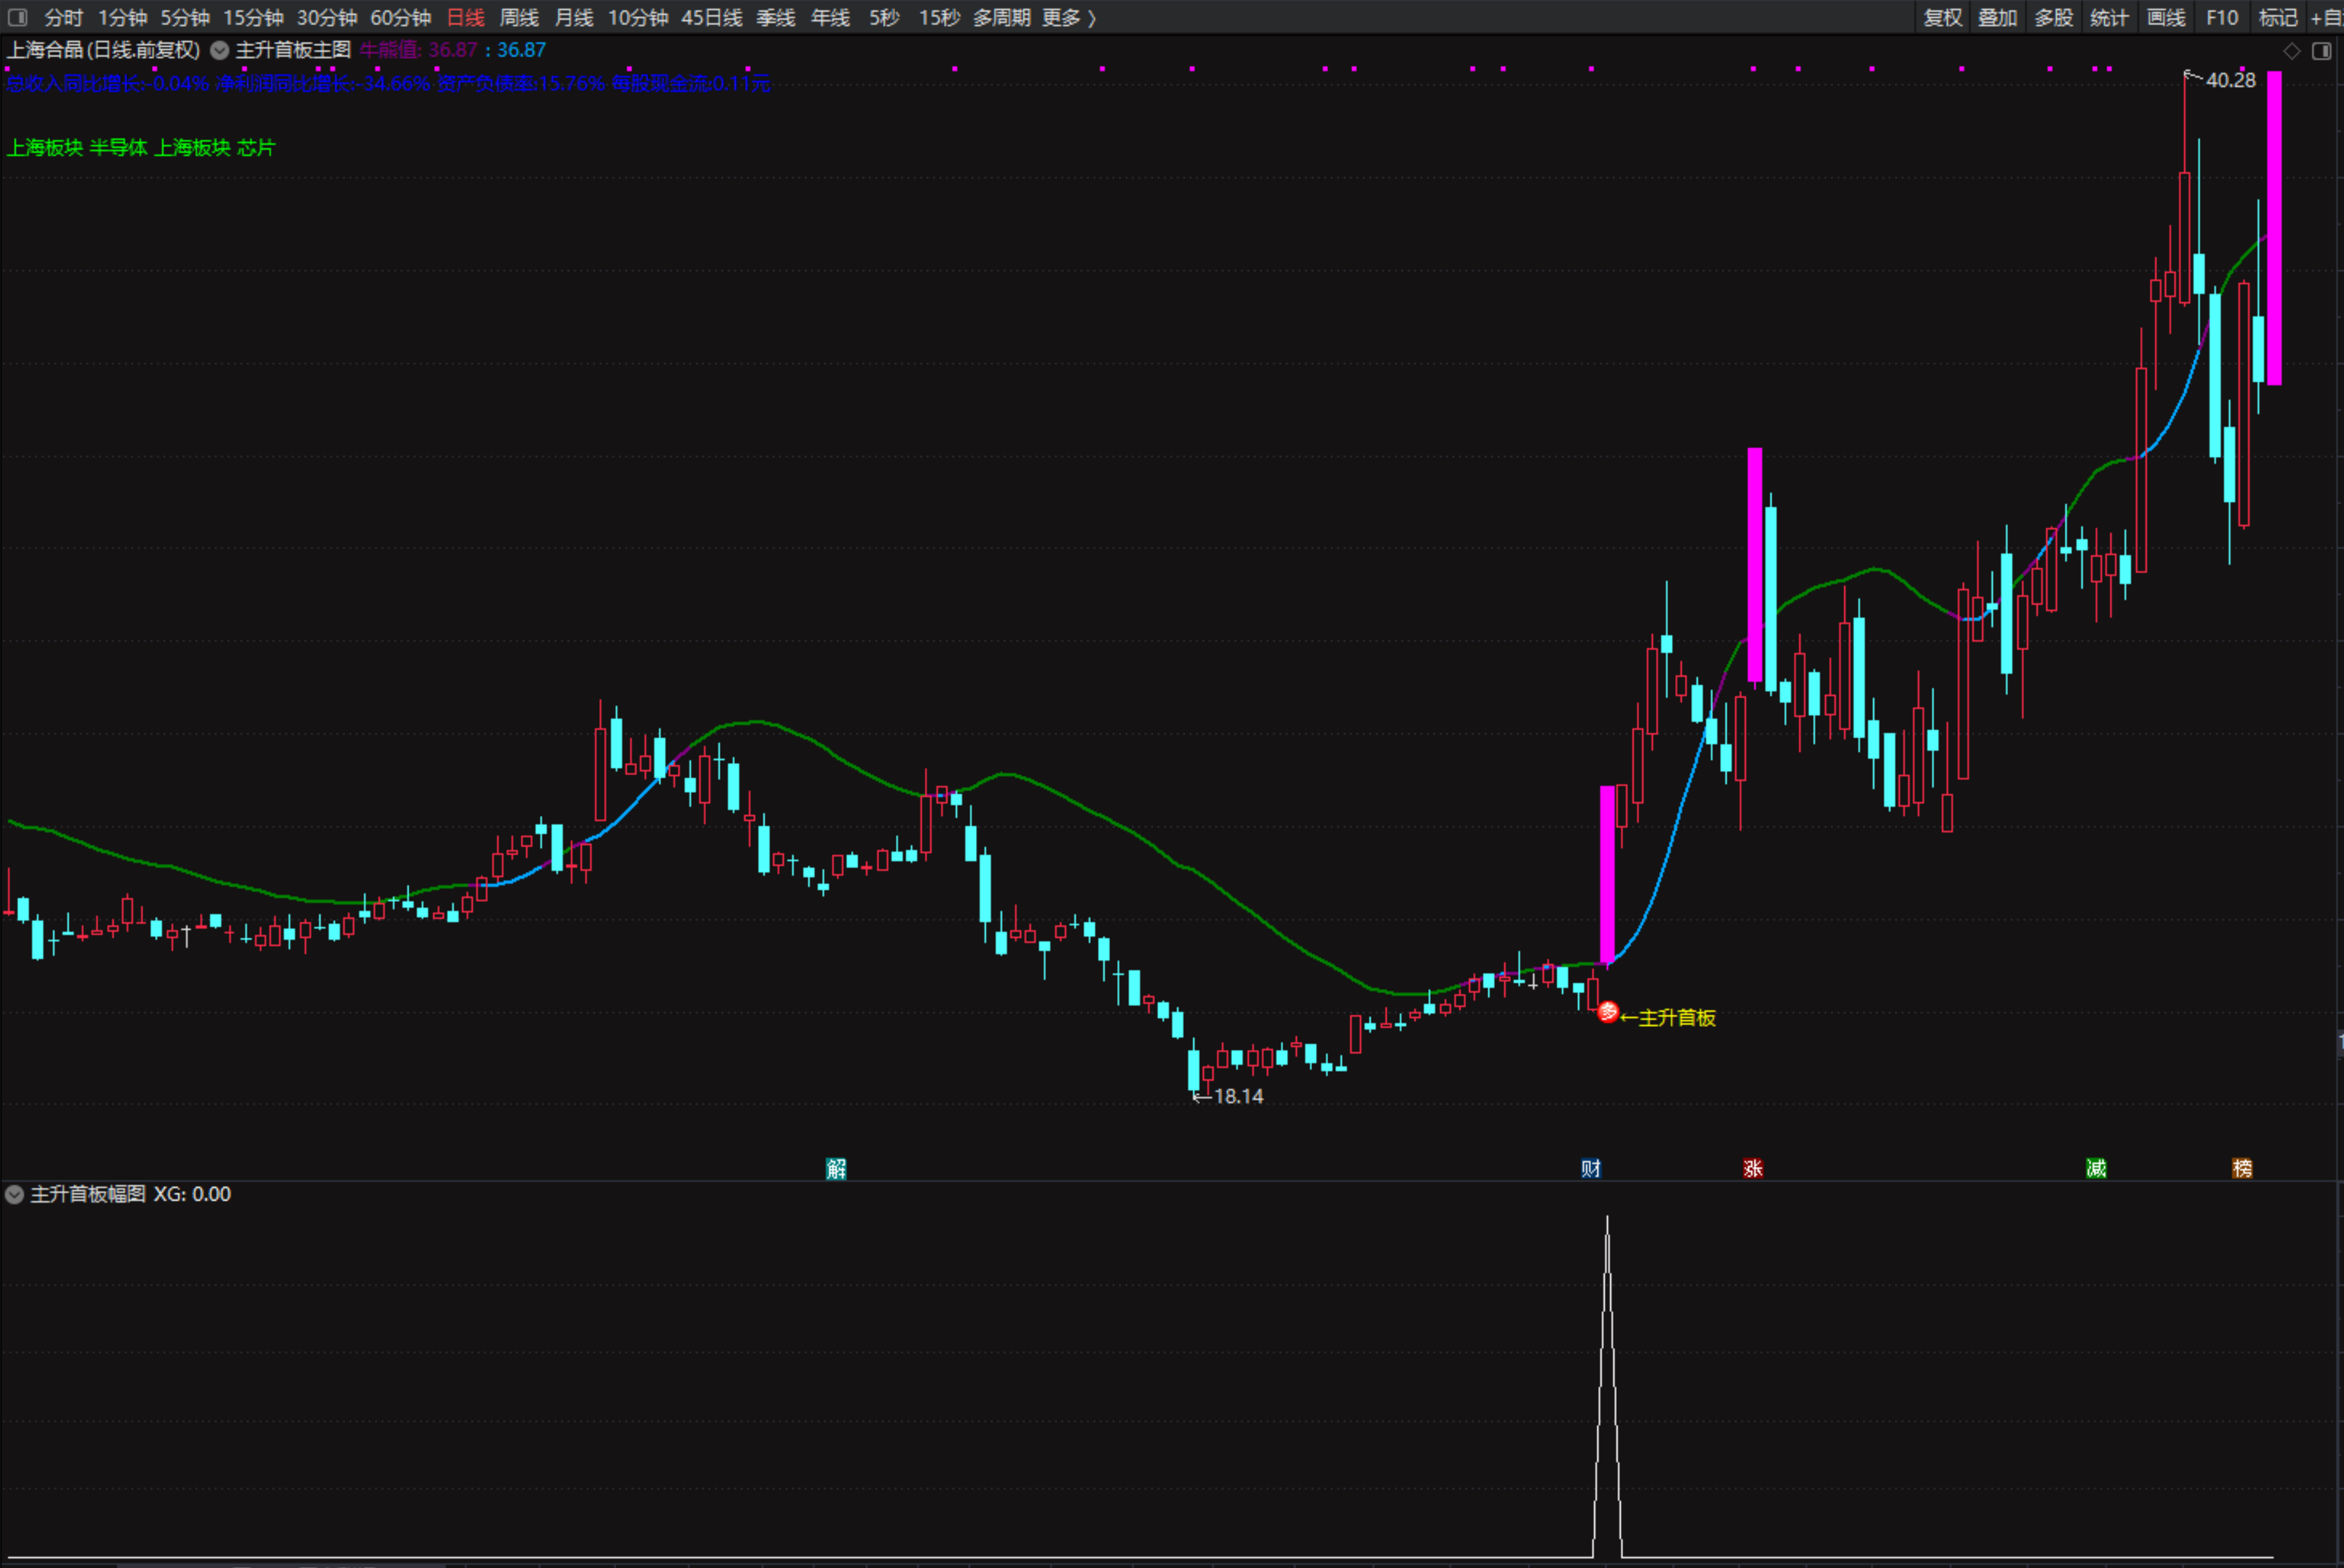The image size is (2344, 1568).
Task: Click the 财 event badge on the timeline
Action: click(1590, 1168)
